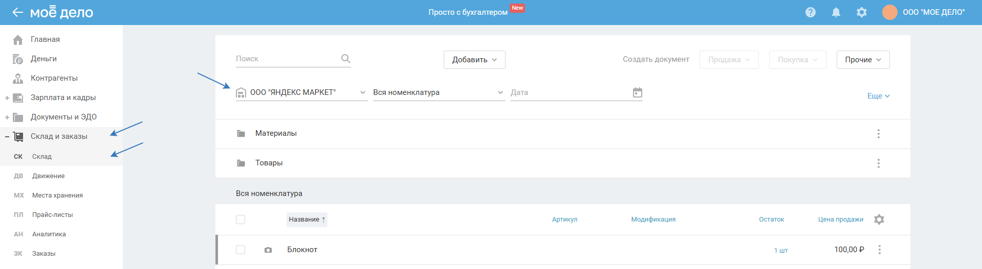Image resolution: width=982 pixels, height=269 pixels.
Task: Click the warehouse building icon
Action: click(241, 93)
